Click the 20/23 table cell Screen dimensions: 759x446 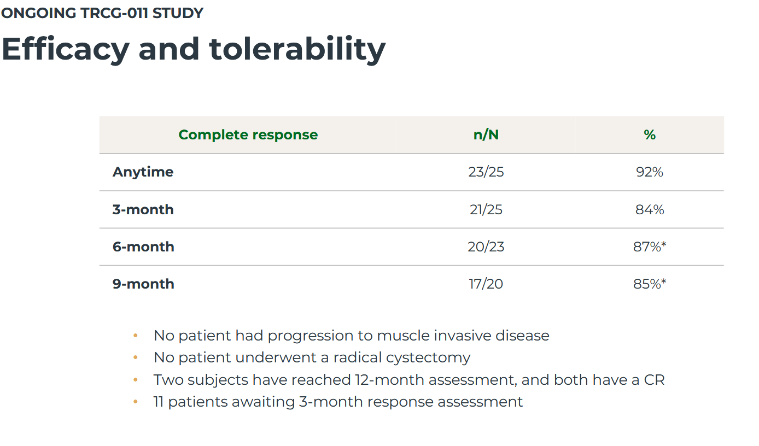486,247
